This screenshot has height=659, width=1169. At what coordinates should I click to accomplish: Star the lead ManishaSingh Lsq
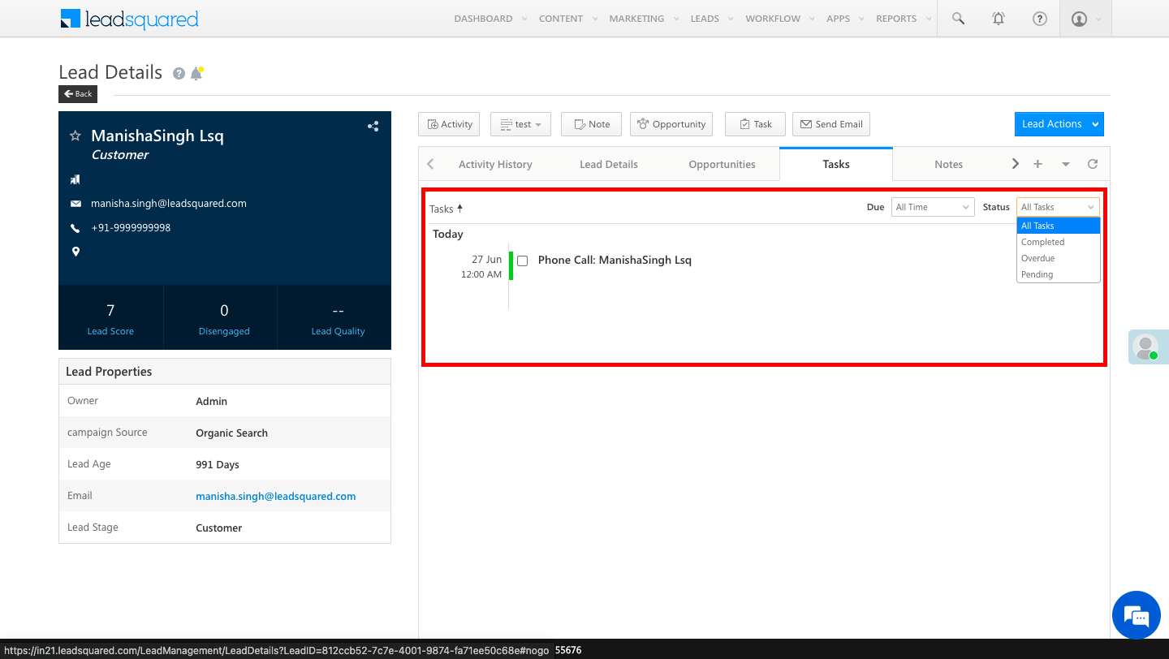[x=75, y=136]
